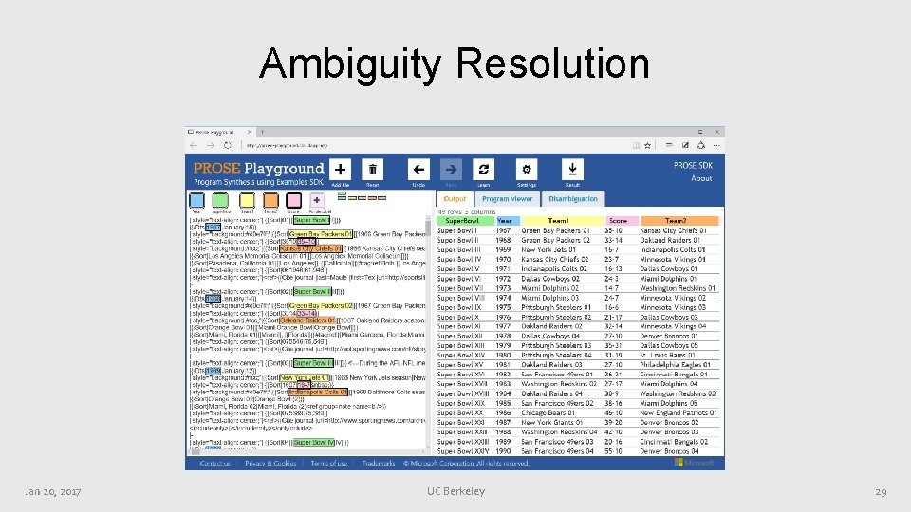
Task: Open the Privacy & Cookies footer link
Action: 270,464
